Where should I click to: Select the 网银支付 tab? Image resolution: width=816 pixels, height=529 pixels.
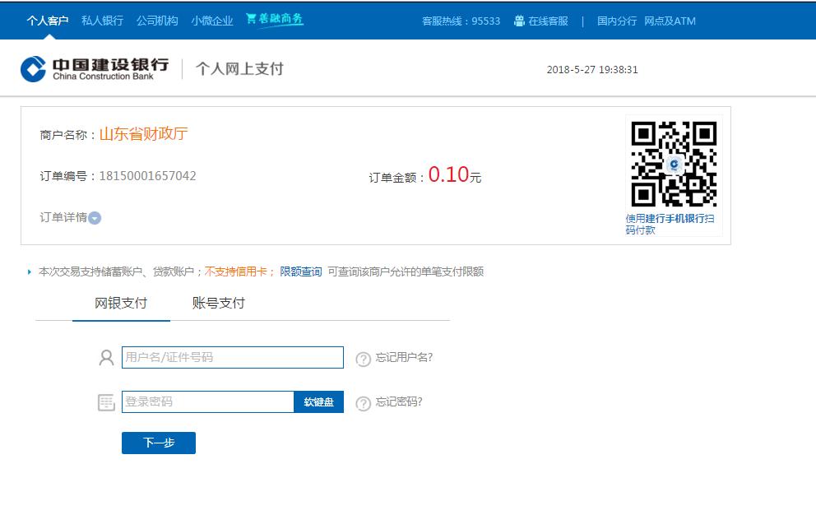coord(120,303)
